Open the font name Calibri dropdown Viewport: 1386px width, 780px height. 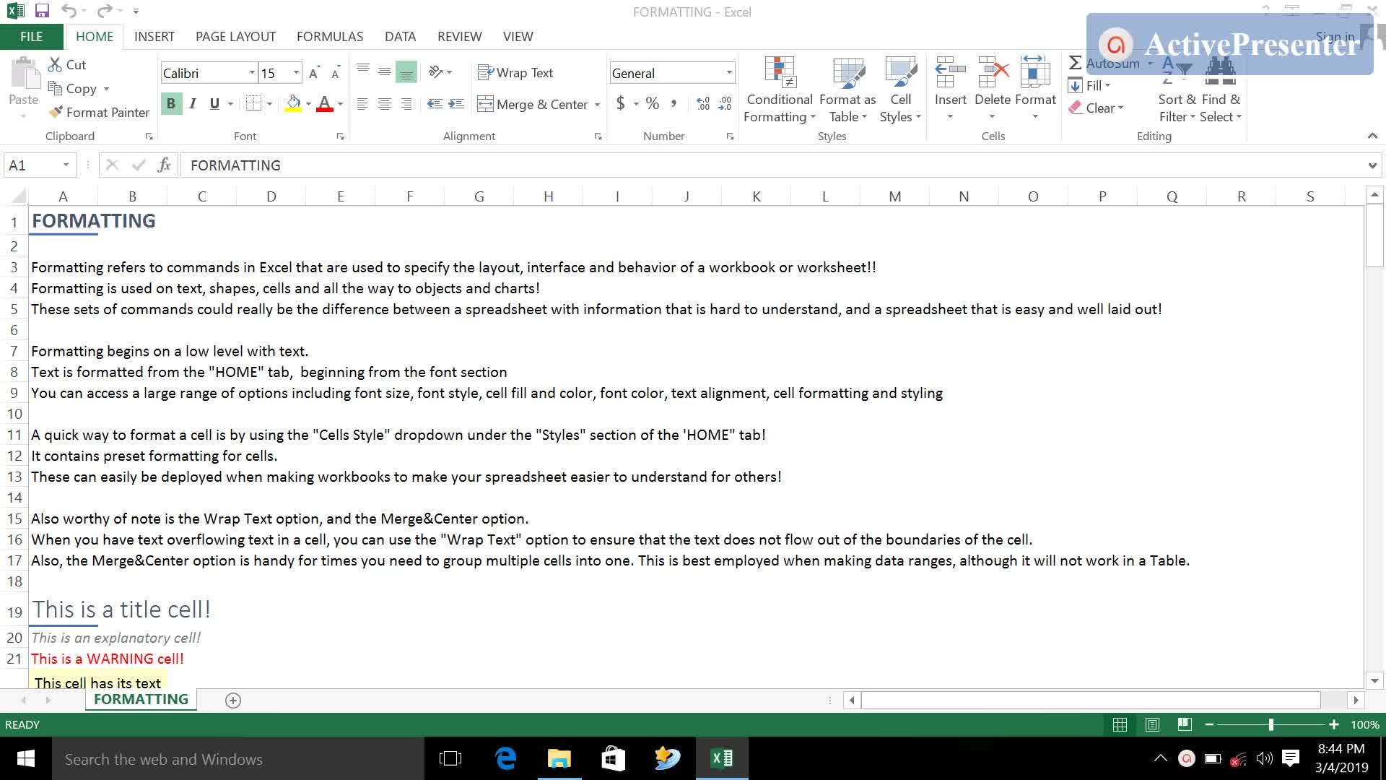252,73
